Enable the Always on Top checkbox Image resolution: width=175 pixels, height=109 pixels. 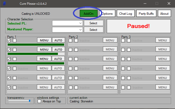(x=39, y=101)
